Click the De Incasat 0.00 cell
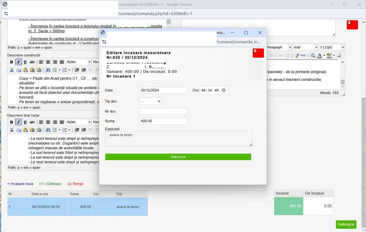Viewport: 366px width, 232px height. [318, 206]
